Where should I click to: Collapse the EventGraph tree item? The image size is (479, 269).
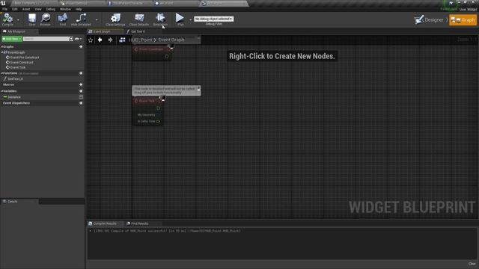(x=2, y=52)
